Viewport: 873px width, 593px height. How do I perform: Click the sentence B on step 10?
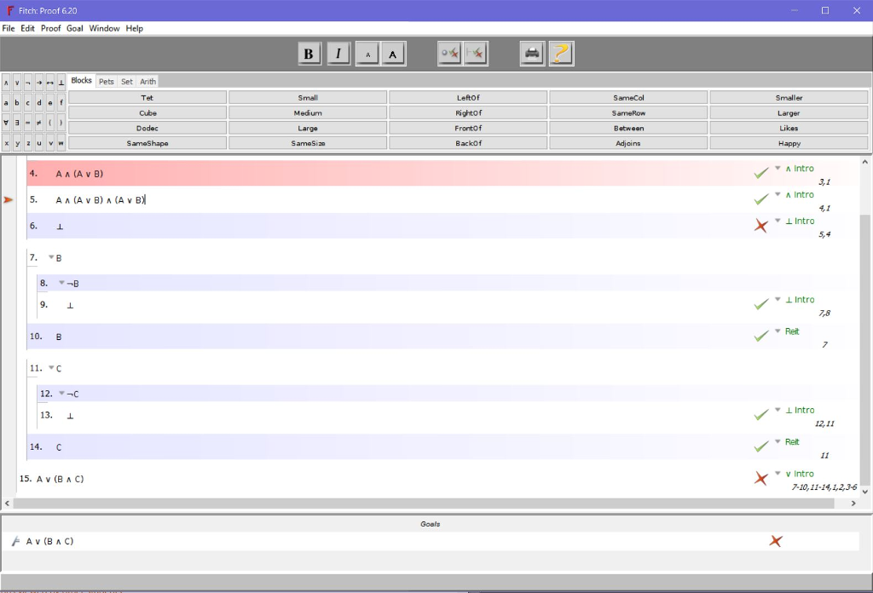point(59,337)
